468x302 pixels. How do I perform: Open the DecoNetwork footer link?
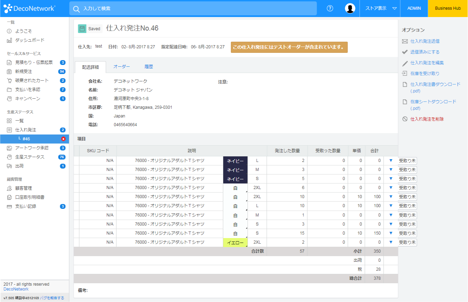click(x=16, y=289)
